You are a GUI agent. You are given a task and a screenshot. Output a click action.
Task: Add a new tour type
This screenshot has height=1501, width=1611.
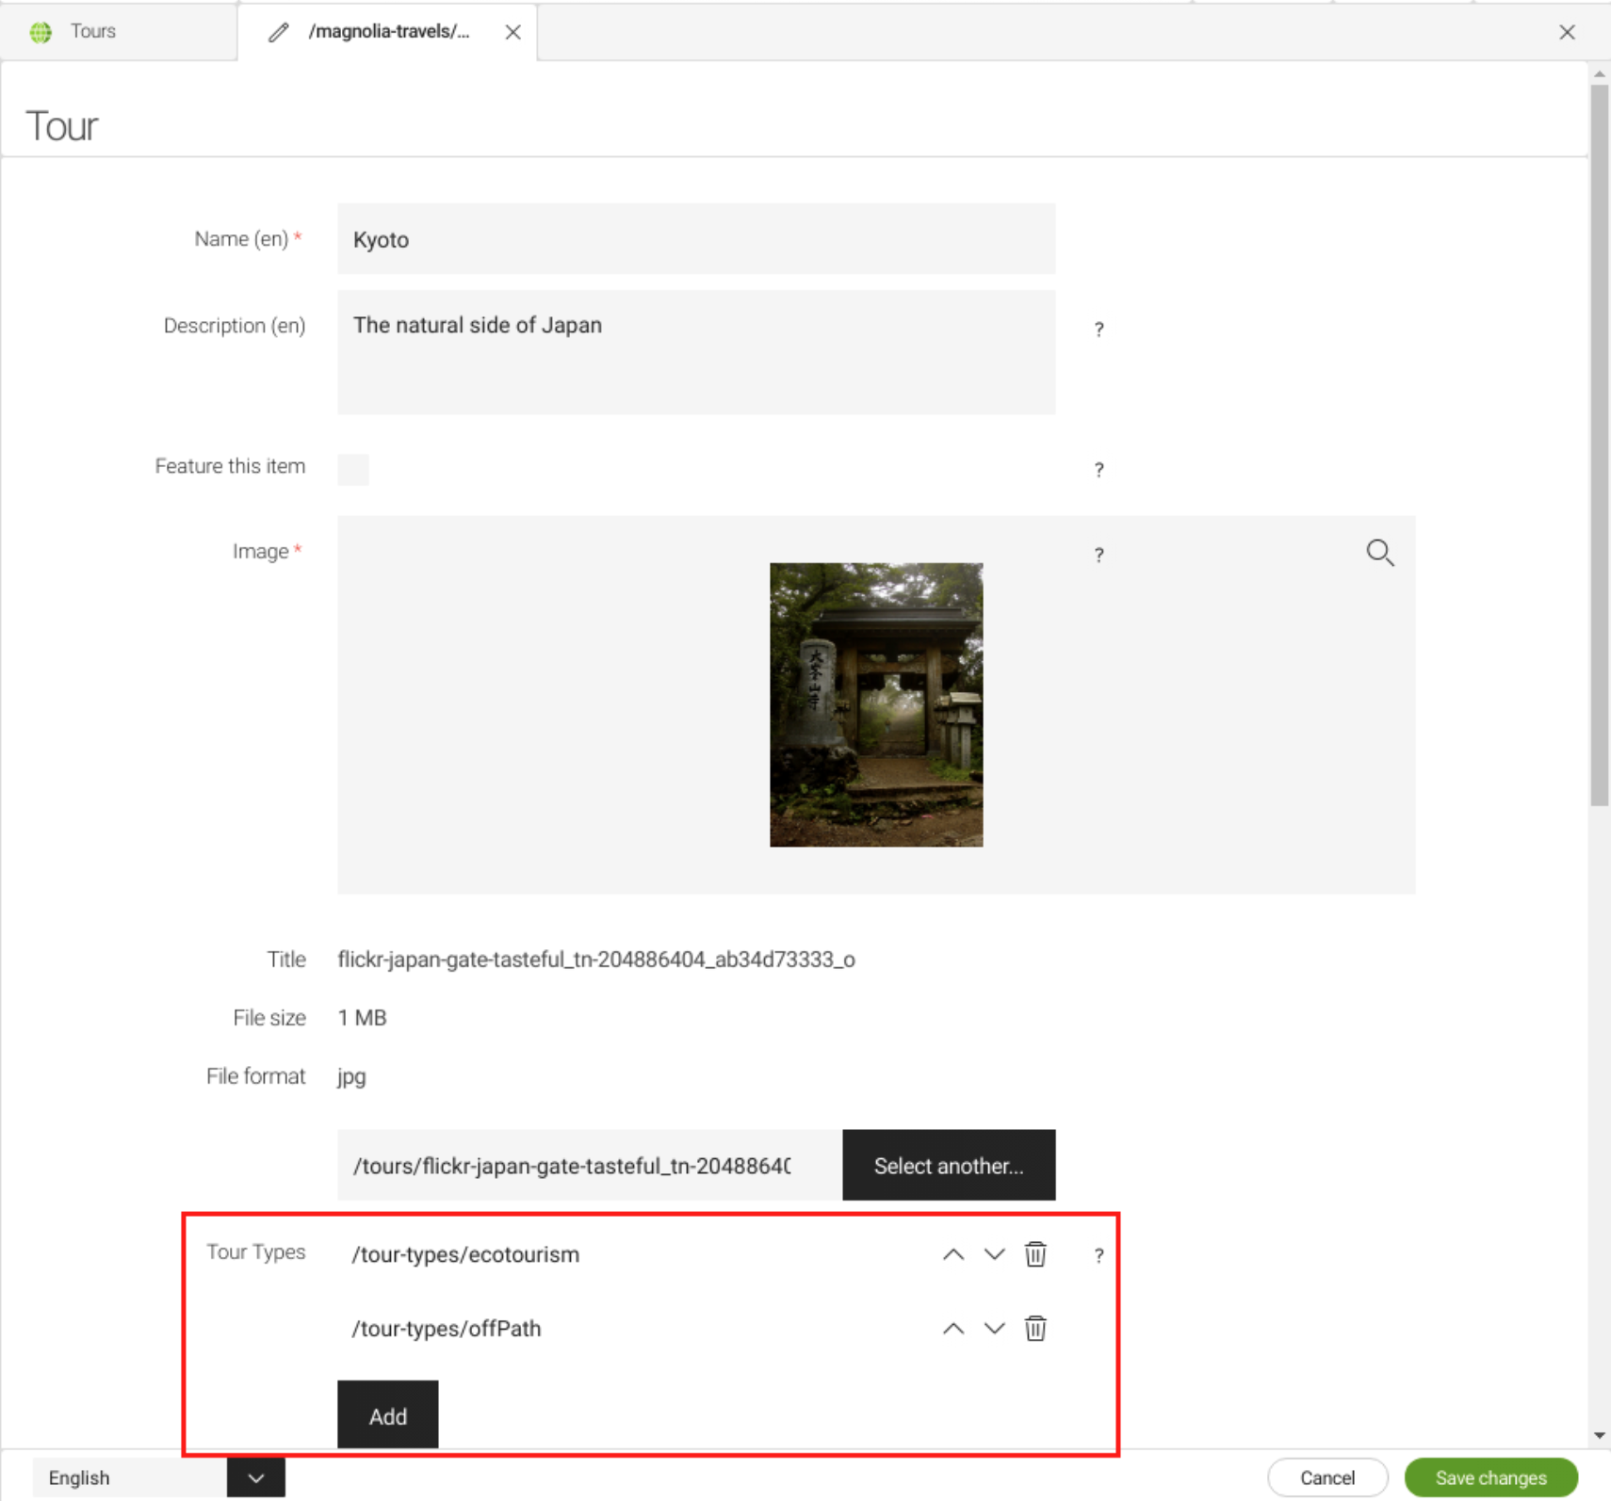point(388,1415)
